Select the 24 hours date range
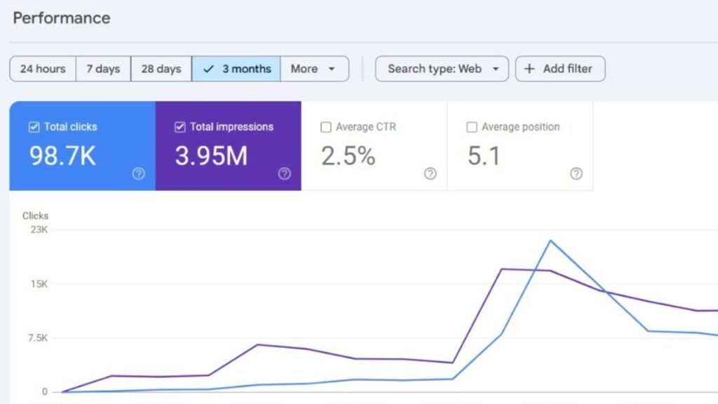Viewport: 718px width, 404px height. click(43, 69)
